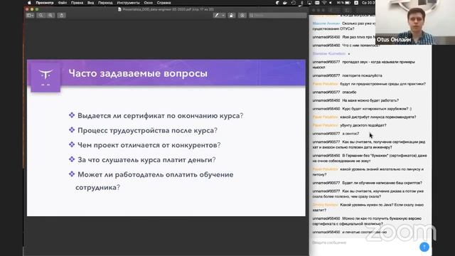455x256 pixels.
Task: Open the Apple menu
Action: 29,3
